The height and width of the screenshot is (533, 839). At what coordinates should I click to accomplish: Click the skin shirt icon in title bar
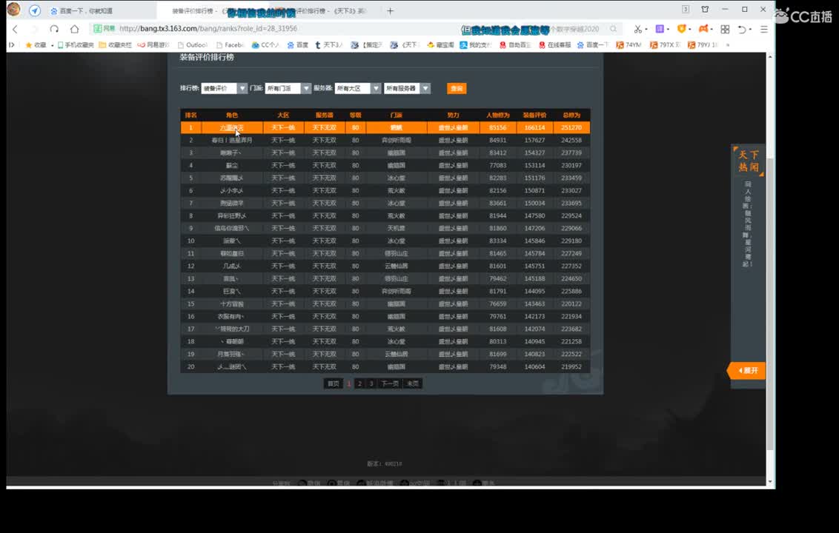(706, 9)
